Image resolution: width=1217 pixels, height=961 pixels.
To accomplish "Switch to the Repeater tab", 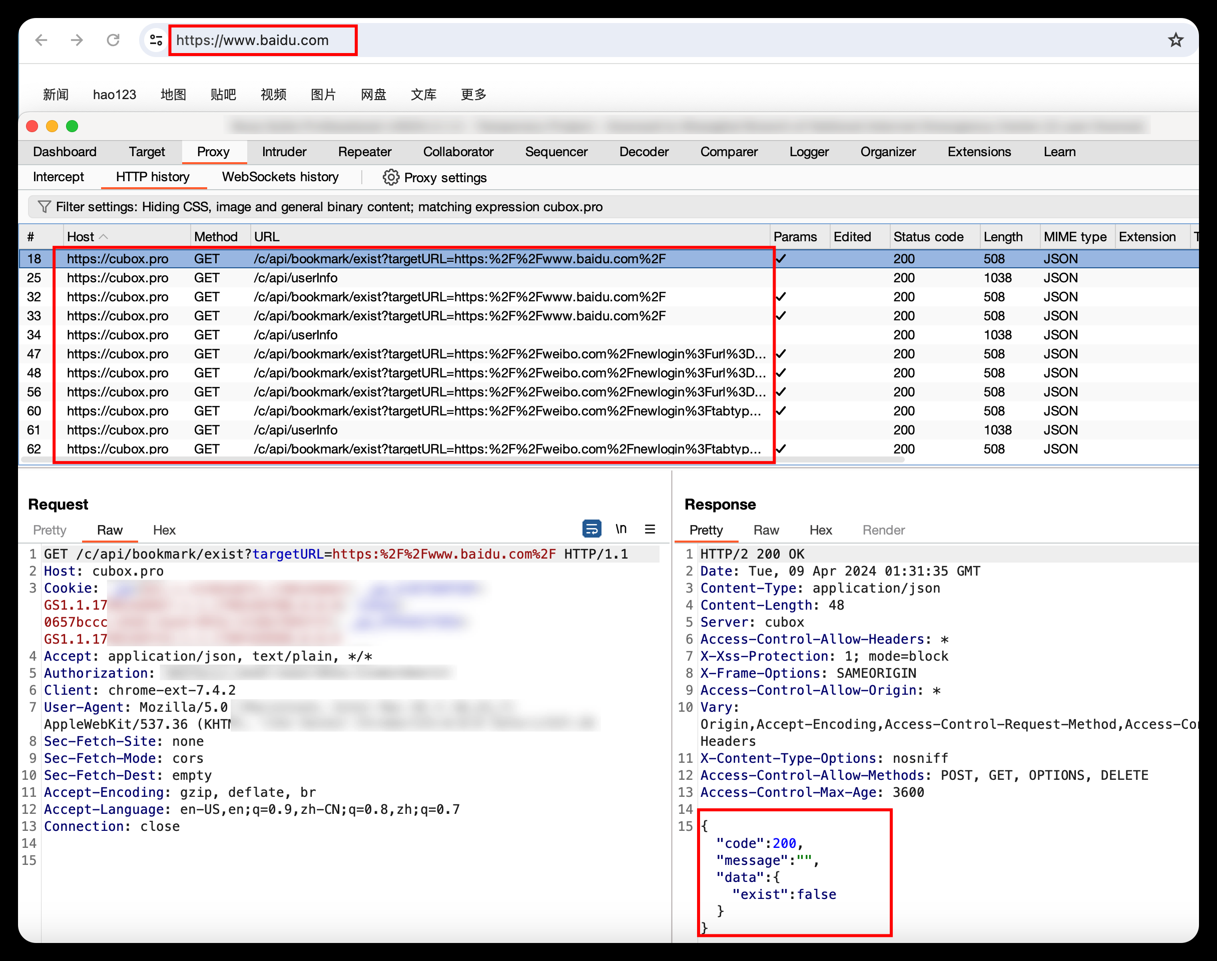I will (x=364, y=152).
